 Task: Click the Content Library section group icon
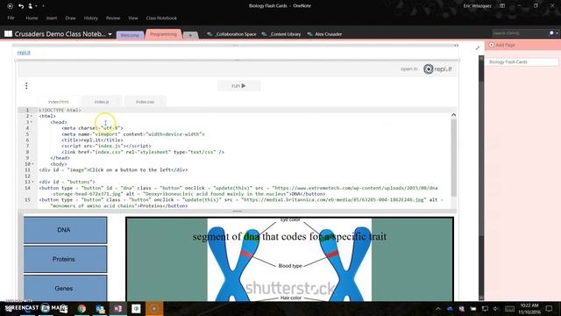[x=264, y=34]
